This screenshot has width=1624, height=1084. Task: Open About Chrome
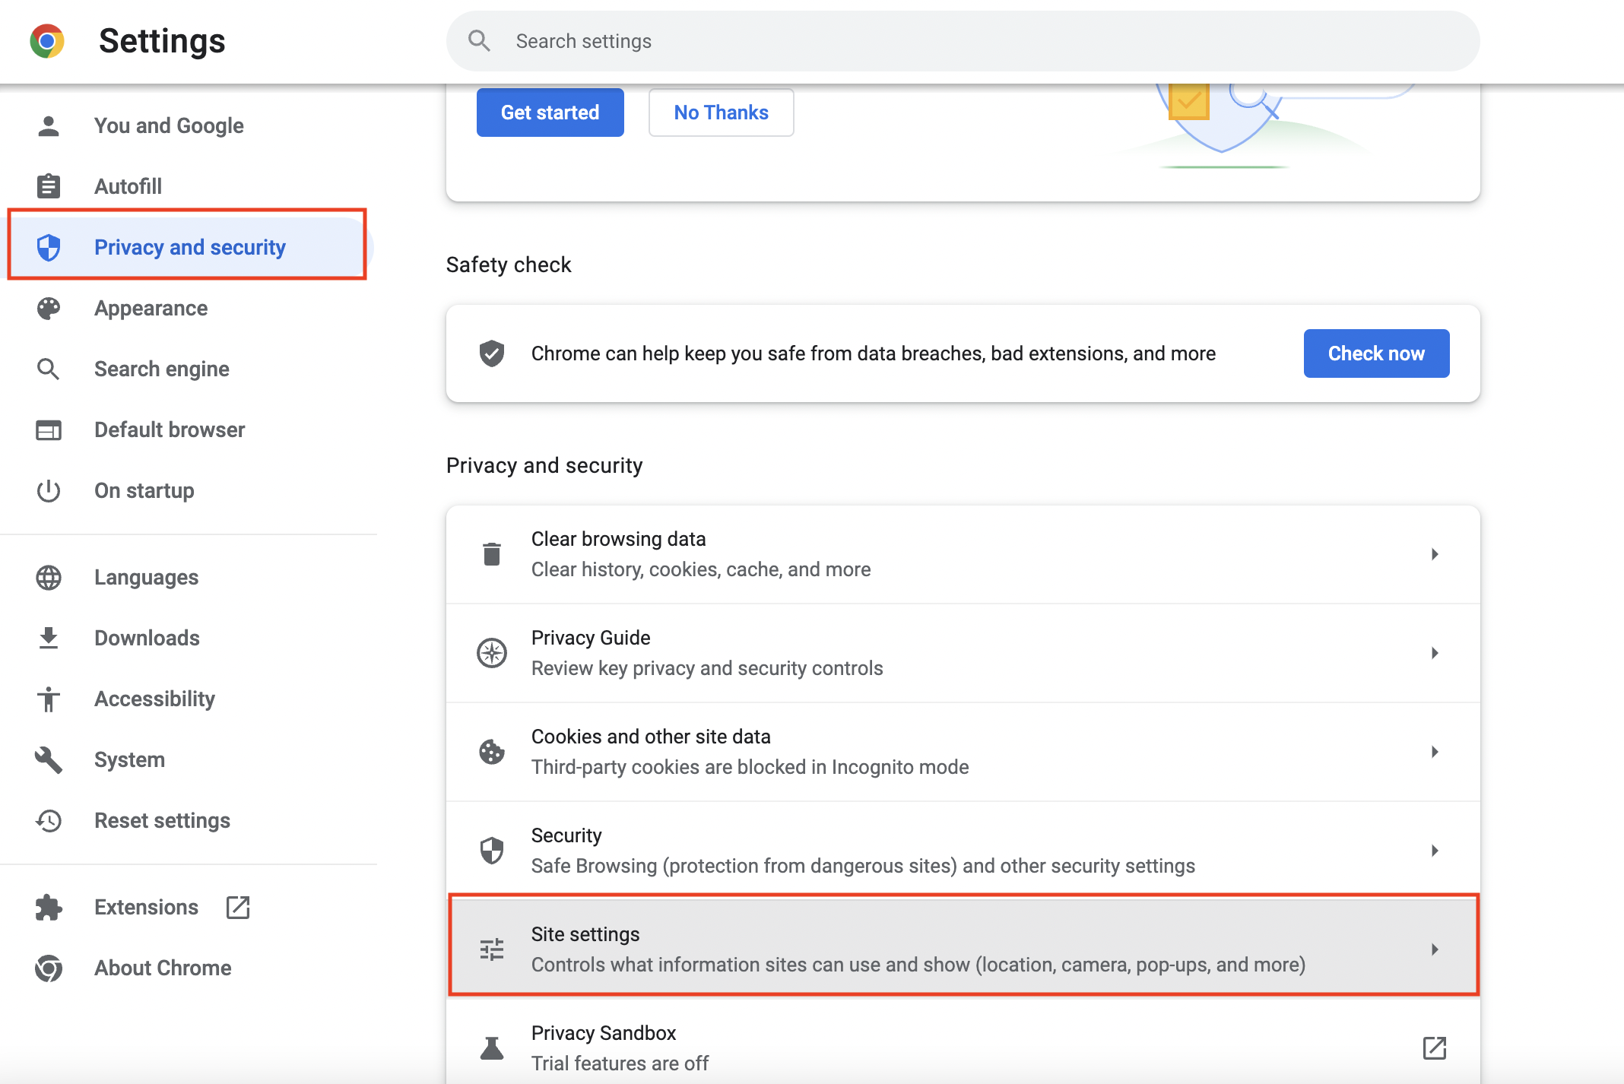(189, 968)
